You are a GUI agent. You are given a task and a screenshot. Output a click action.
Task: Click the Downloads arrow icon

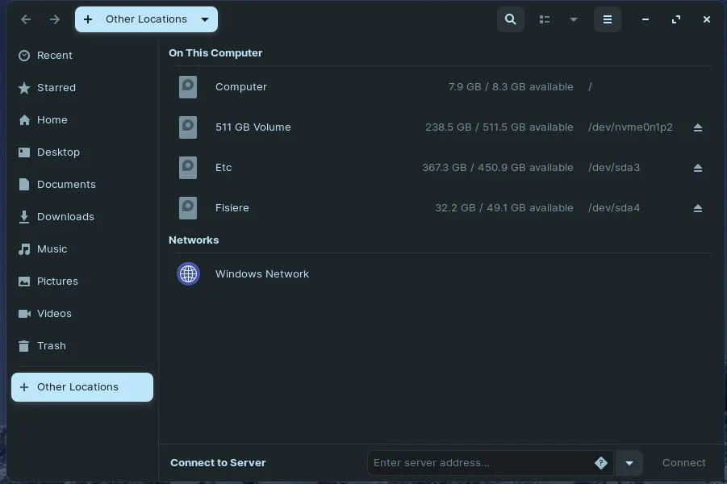coord(24,217)
